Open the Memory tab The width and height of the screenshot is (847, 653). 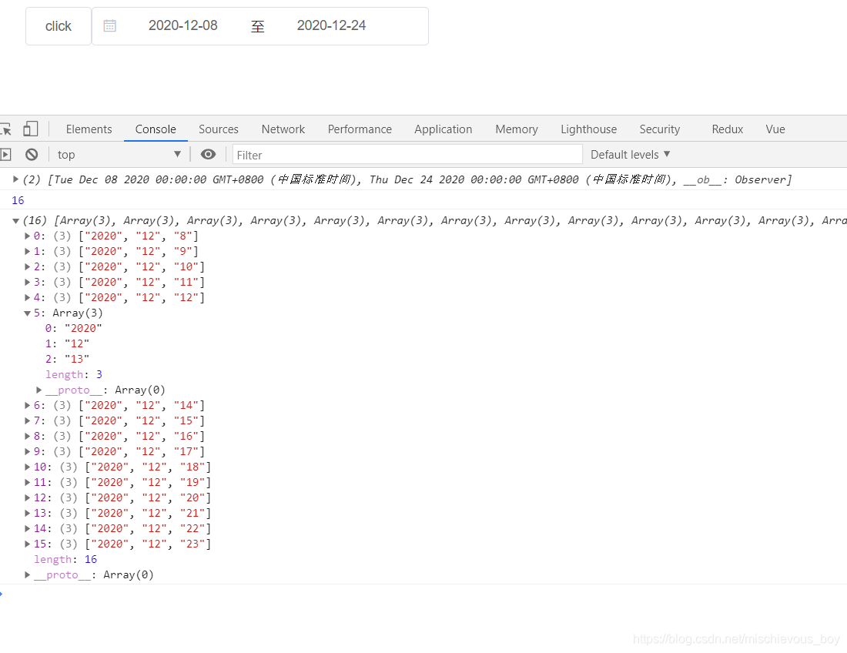point(517,129)
